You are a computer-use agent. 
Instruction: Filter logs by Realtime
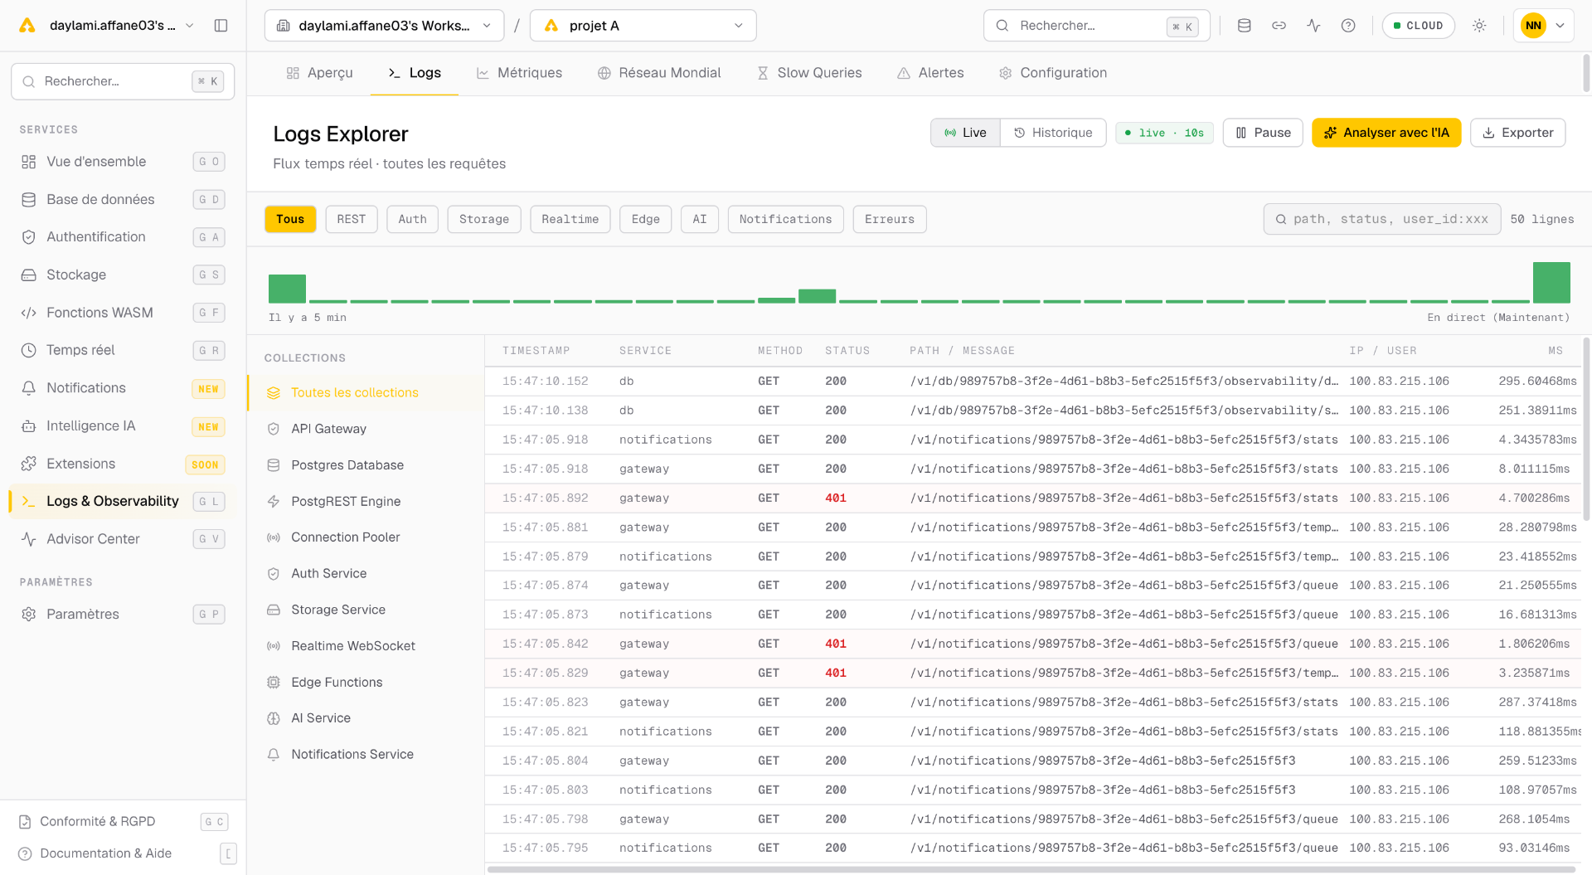click(570, 219)
